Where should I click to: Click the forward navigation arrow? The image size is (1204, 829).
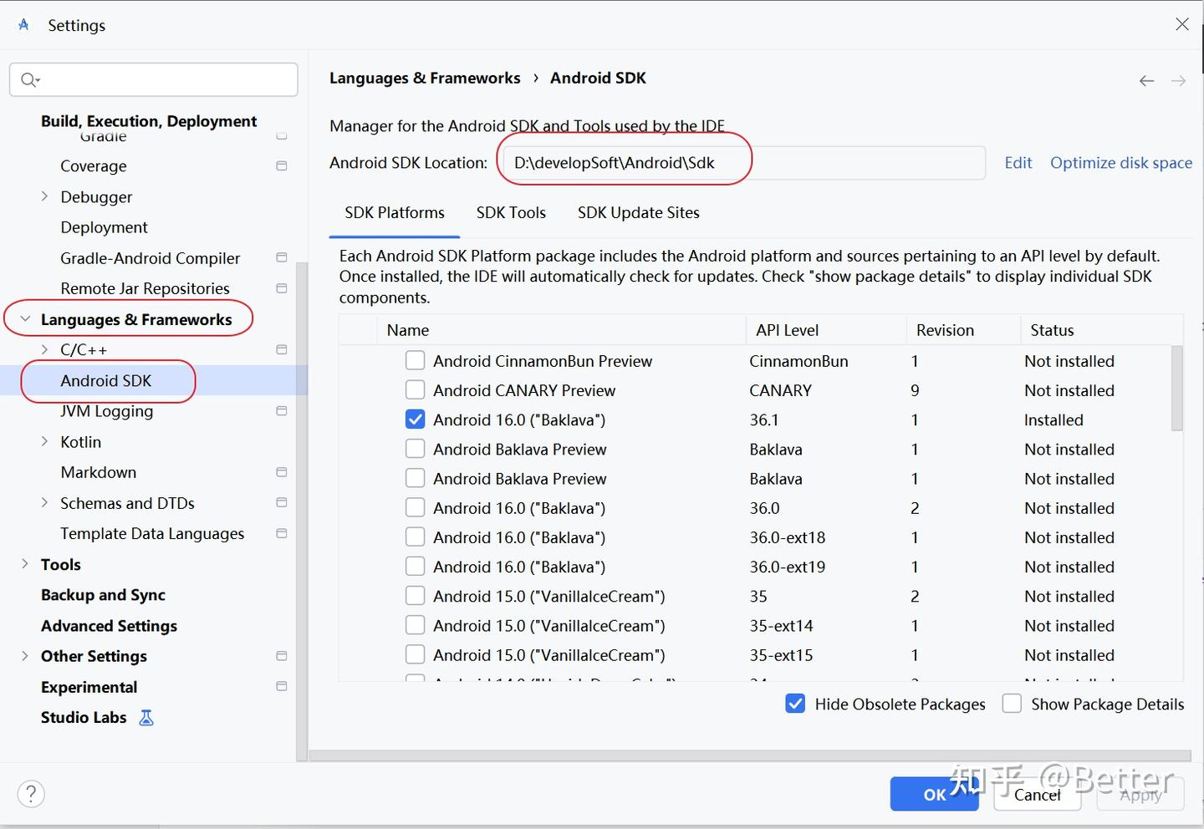tap(1178, 81)
